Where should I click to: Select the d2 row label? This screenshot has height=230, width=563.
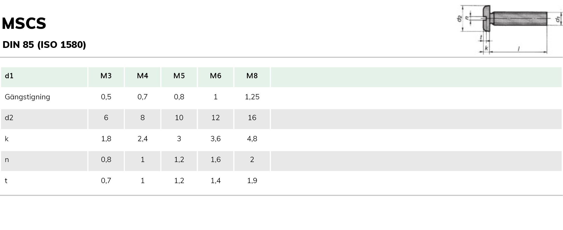[9, 118]
